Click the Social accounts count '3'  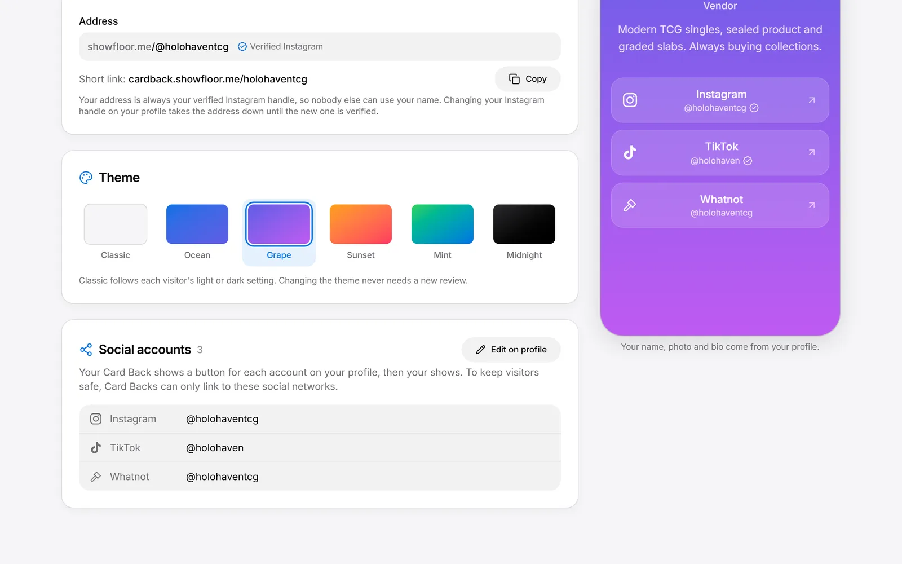point(200,350)
